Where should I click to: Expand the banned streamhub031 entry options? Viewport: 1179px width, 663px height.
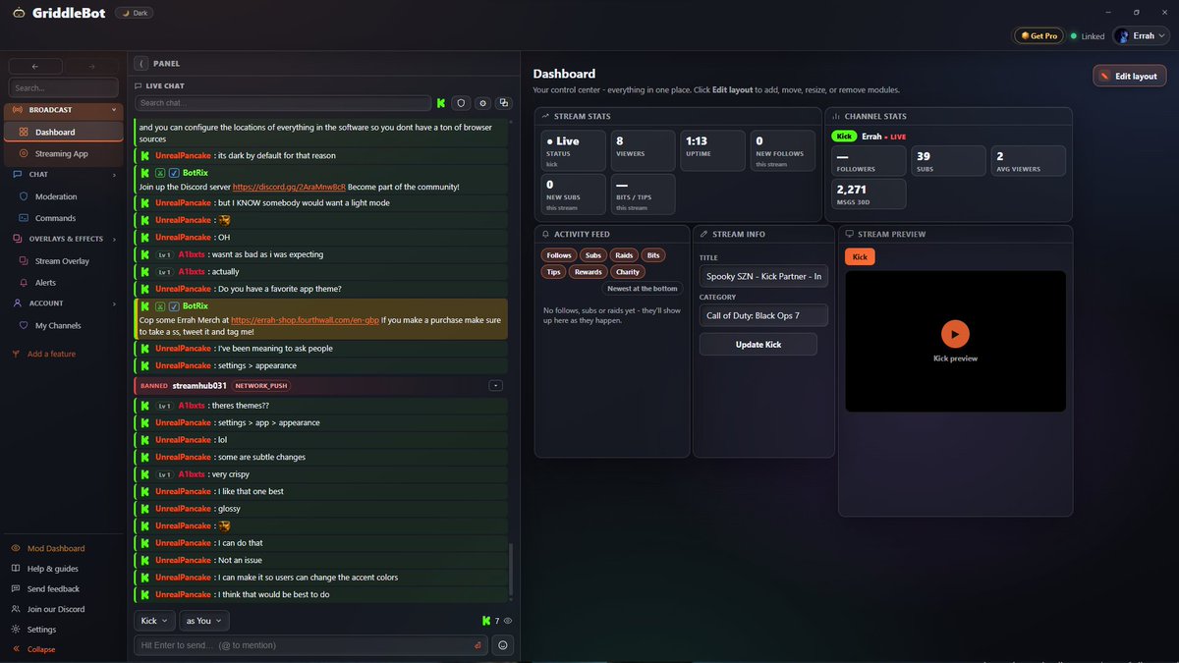tap(496, 386)
